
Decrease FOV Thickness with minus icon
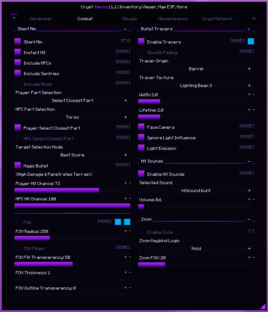(x=130, y=272)
